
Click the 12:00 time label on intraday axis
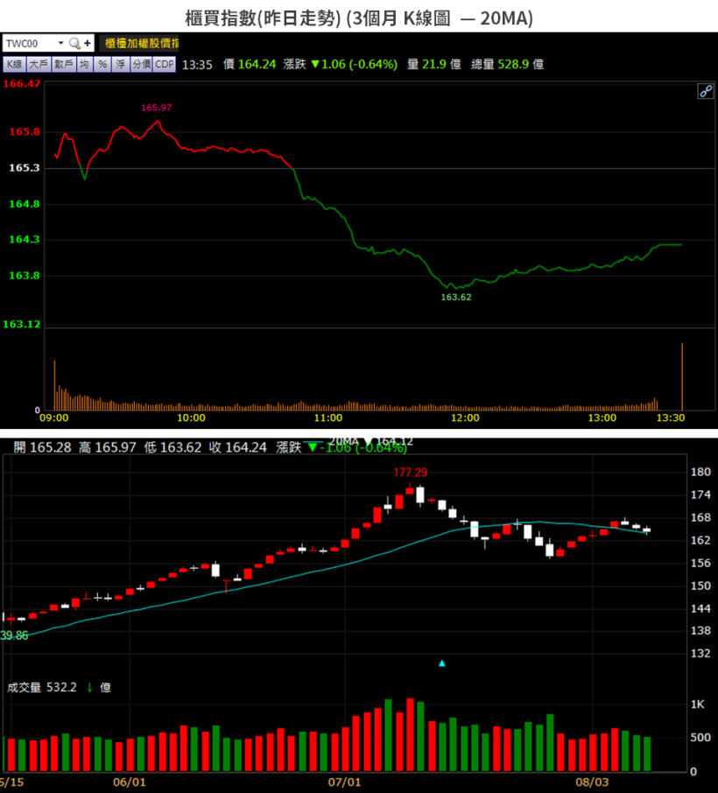point(465,418)
